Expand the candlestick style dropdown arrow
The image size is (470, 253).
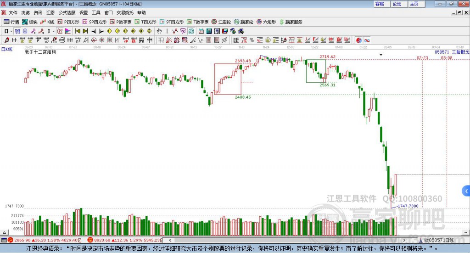coord(54,31)
